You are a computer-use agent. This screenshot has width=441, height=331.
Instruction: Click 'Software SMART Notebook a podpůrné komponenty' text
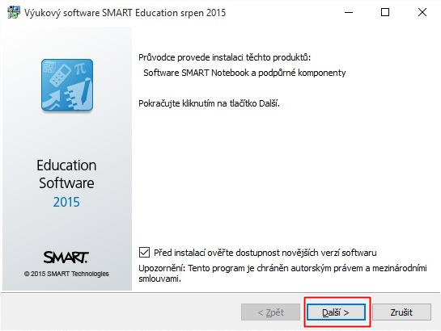(244, 73)
